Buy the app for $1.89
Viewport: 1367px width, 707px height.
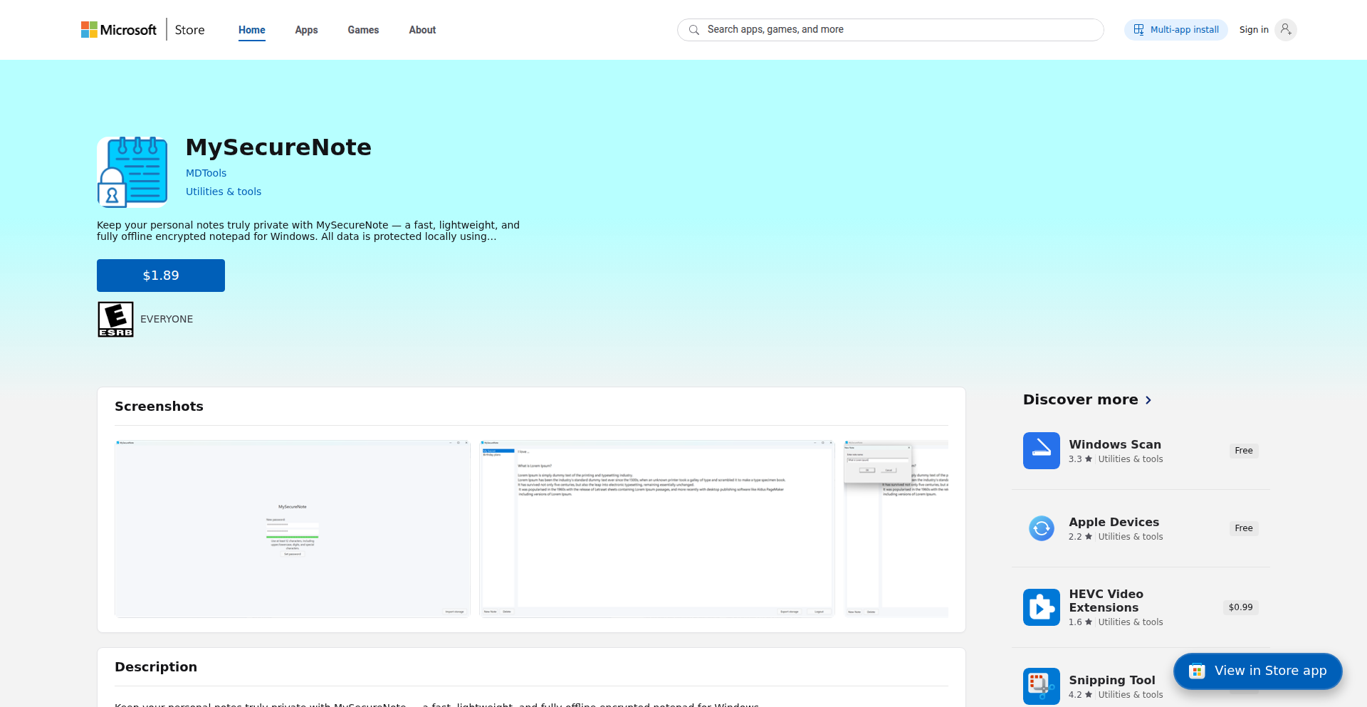[x=161, y=276]
